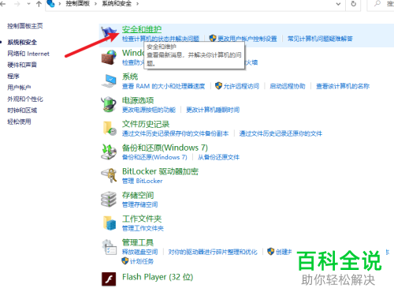Open the 电源选项 heading link

138,100
